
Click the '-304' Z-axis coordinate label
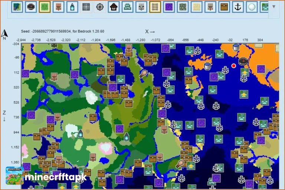(16, 44)
